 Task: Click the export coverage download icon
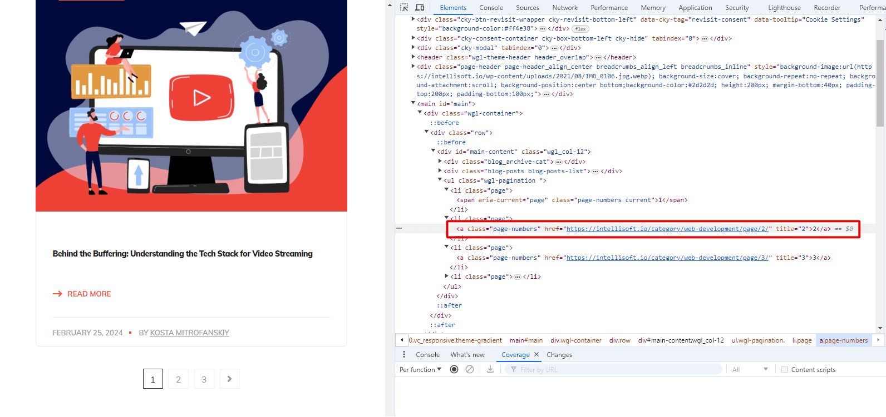tap(490, 369)
